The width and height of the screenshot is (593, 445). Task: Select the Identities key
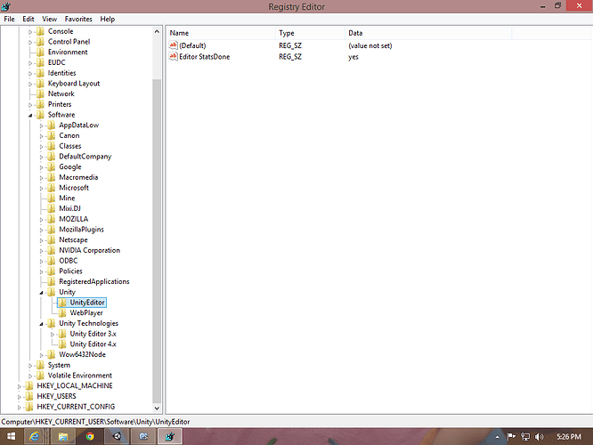pyautogui.click(x=62, y=73)
